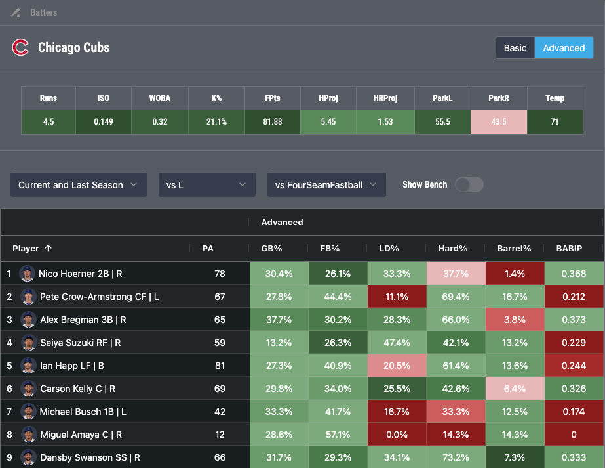
Task: Click the K% value 21.1%
Action: [x=216, y=122]
